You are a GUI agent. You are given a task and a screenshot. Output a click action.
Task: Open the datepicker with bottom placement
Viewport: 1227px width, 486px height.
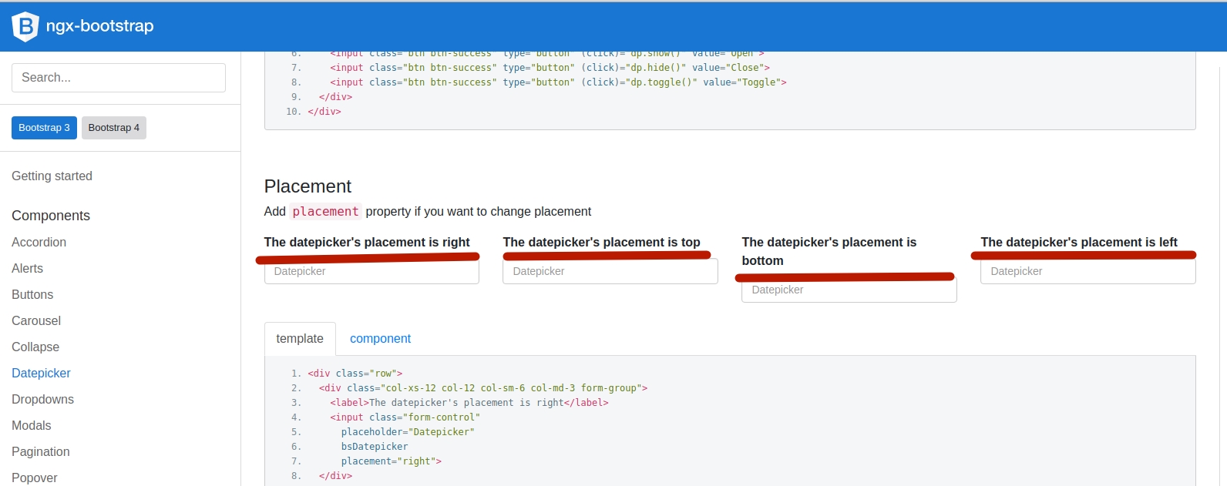[849, 290]
